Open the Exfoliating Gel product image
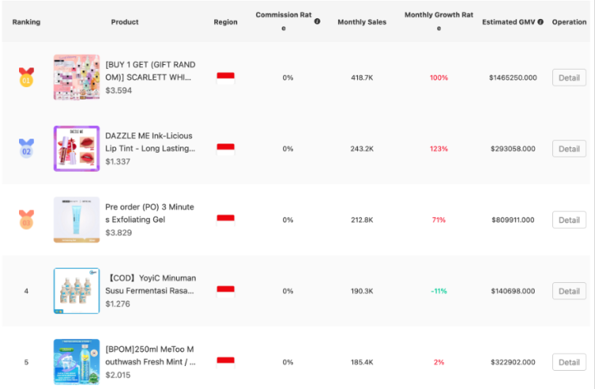This screenshot has height=389, width=595. click(x=76, y=219)
